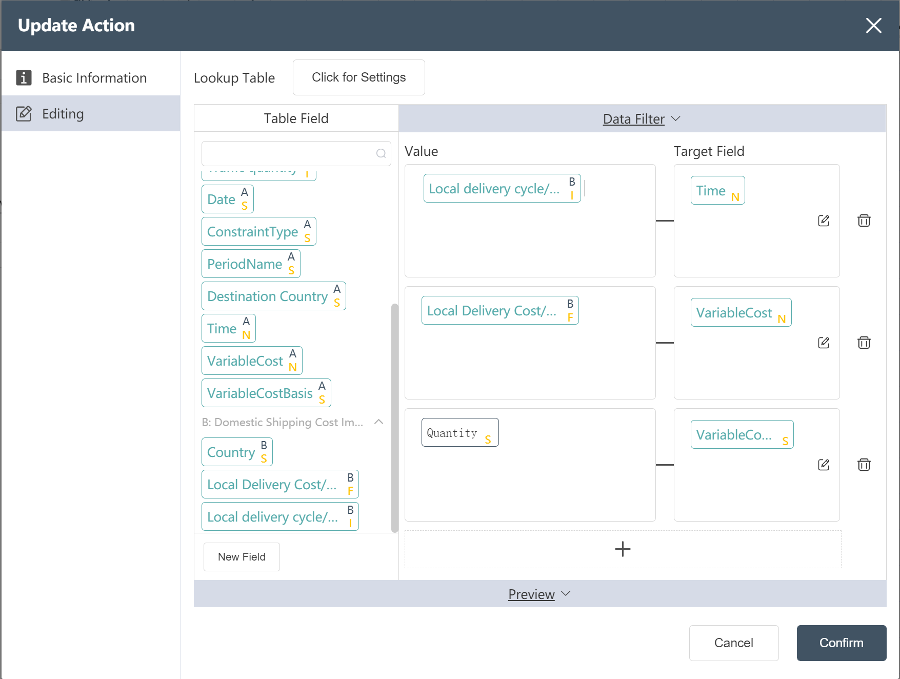The image size is (900, 679).
Task: Select VariableCost field in table list
Action: coord(252,361)
